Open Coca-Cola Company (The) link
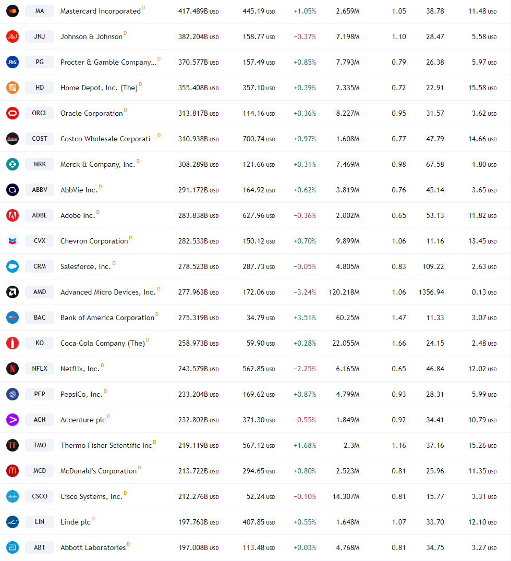Viewport: 511px width, 561px height. tap(103, 343)
